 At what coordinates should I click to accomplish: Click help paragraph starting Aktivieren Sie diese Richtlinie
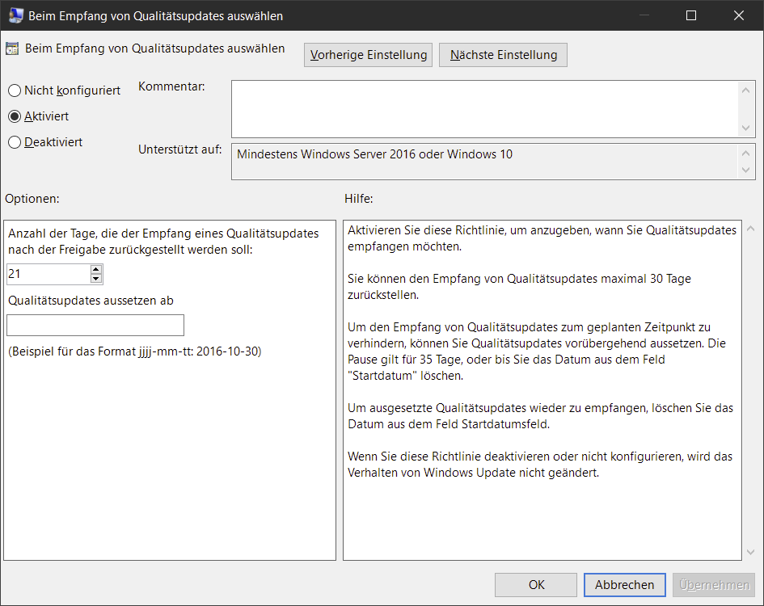542,238
